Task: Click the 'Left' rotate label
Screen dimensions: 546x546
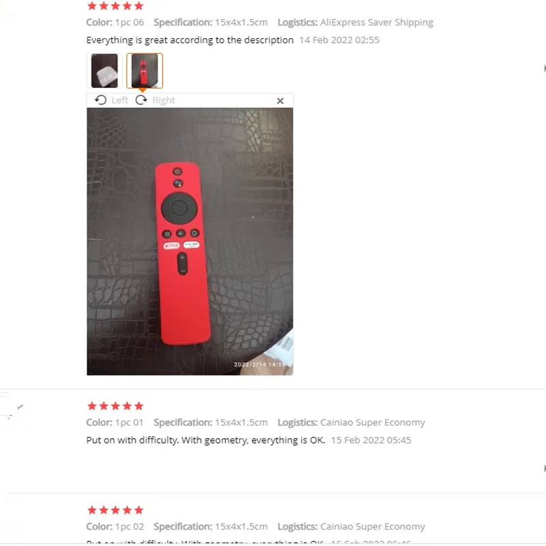Action: click(x=120, y=100)
